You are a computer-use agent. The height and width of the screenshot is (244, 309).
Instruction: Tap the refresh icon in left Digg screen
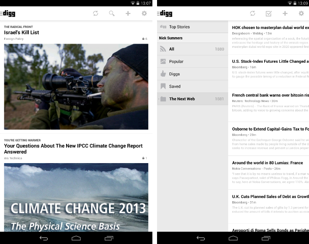[x=96, y=14]
